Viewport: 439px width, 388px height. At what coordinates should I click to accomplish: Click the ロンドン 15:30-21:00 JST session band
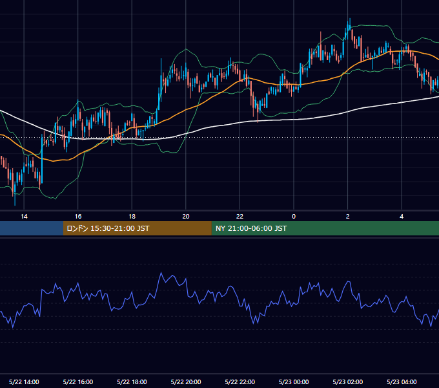137,228
